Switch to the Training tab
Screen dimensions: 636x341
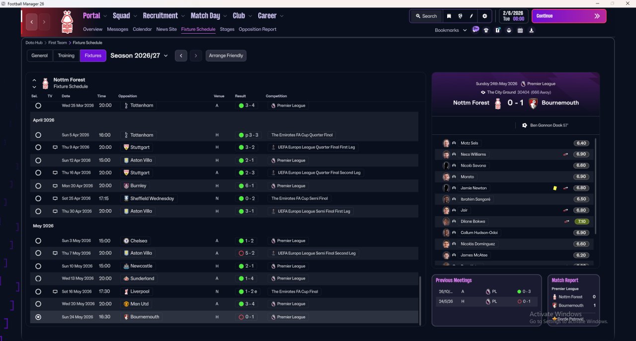coord(66,56)
